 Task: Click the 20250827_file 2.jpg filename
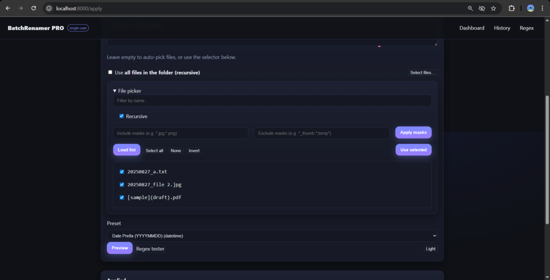click(x=154, y=185)
